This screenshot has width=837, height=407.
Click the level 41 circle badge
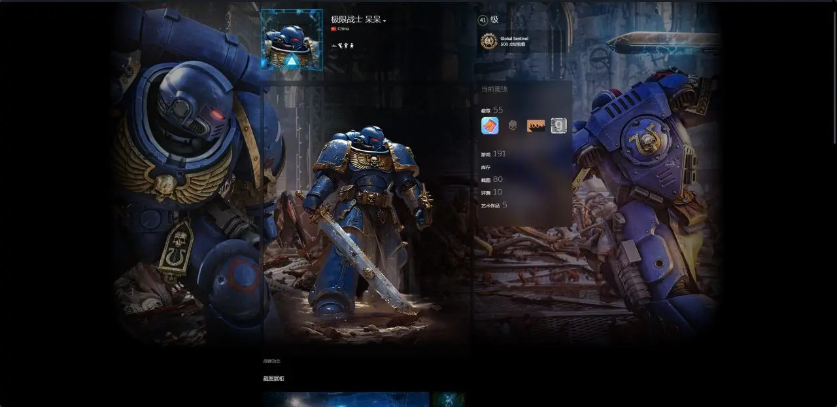483,20
